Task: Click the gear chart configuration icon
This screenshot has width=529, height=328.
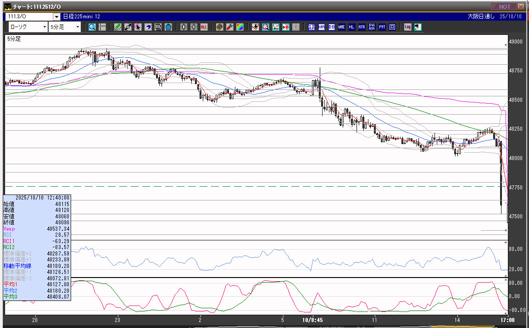Action: [219, 27]
